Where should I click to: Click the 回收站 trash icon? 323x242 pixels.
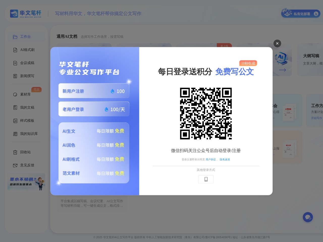coord(15,152)
